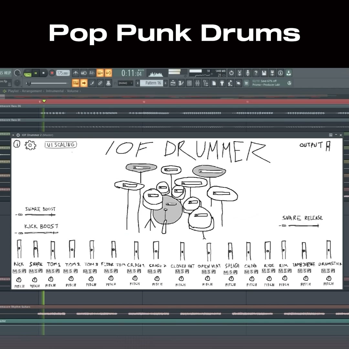Click the green playhead marker on timeline

44,101
